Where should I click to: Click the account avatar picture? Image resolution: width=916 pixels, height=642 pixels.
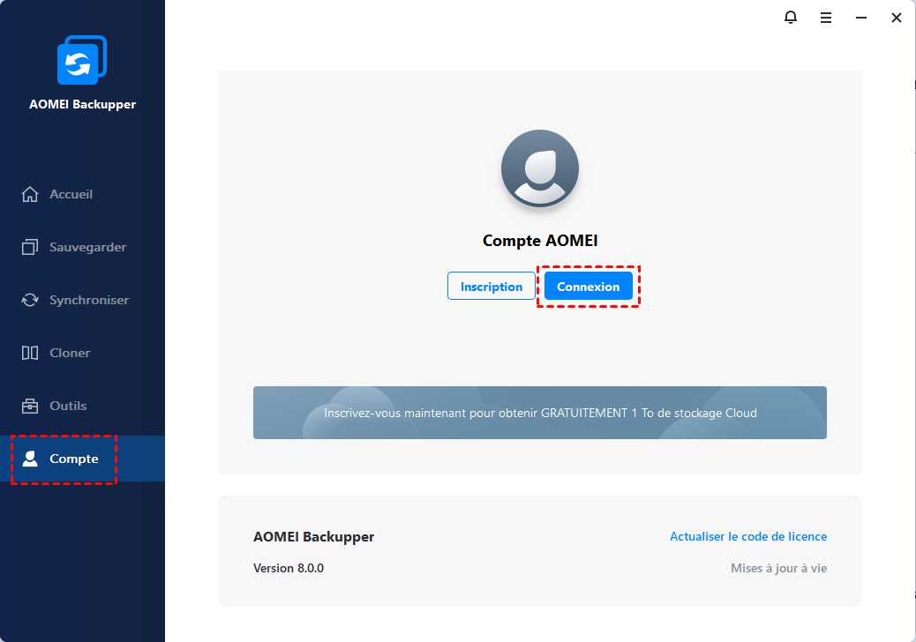click(540, 168)
